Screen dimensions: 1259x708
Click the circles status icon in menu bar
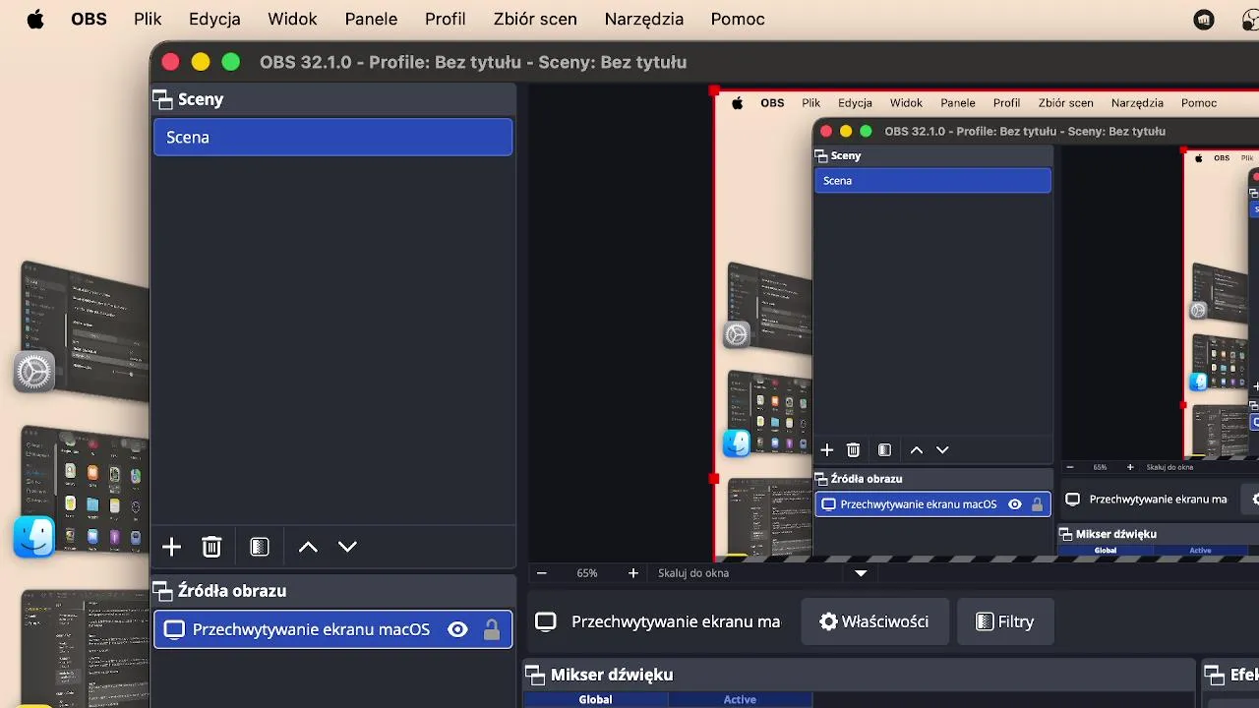1250,20
